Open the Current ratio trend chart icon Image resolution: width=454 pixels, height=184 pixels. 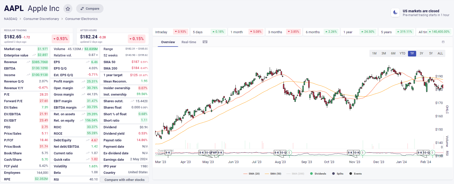click(x=88, y=153)
